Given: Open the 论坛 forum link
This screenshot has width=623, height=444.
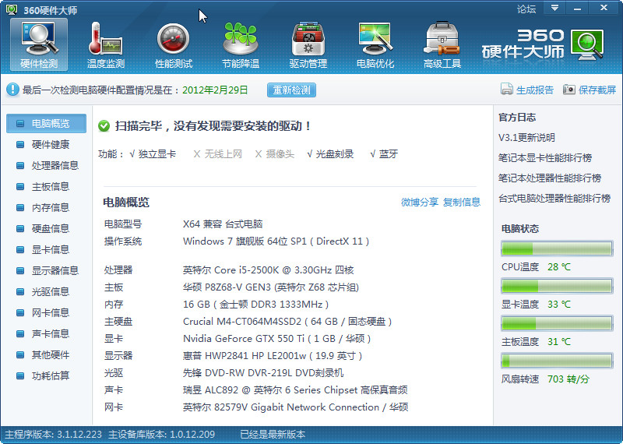Looking at the screenshot, I should (x=526, y=9).
